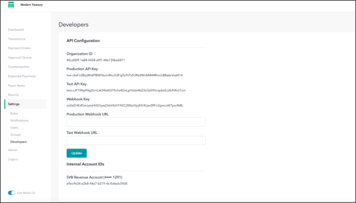Select the Developers sub-item

tap(19, 142)
